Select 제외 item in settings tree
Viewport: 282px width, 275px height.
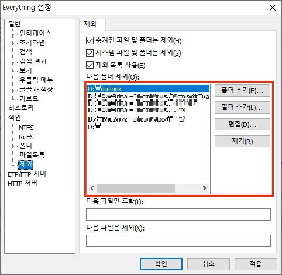point(26,164)
